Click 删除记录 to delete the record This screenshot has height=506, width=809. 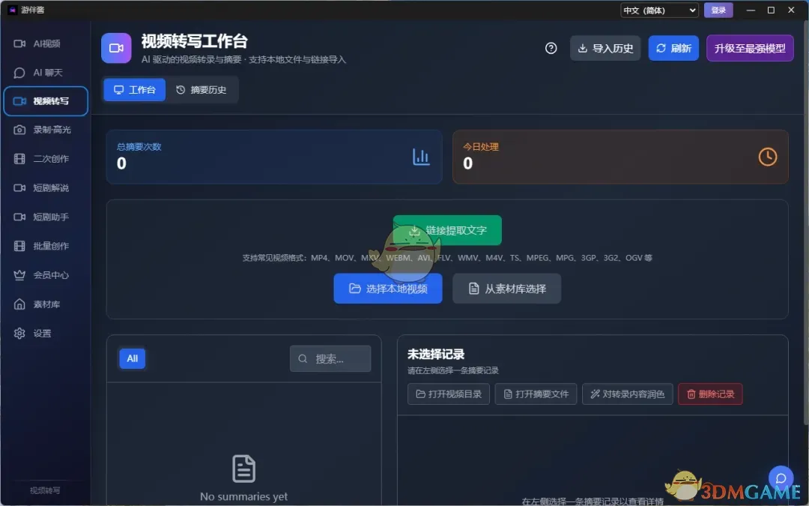tap(710, 394)
